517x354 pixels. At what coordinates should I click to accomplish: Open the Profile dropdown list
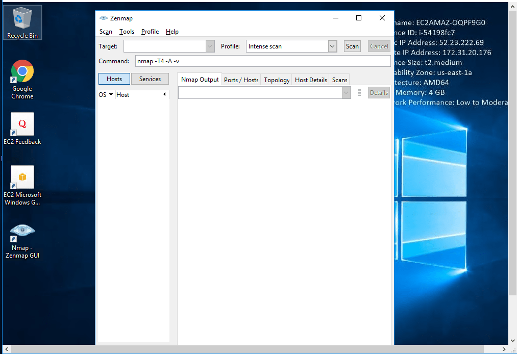332,46
